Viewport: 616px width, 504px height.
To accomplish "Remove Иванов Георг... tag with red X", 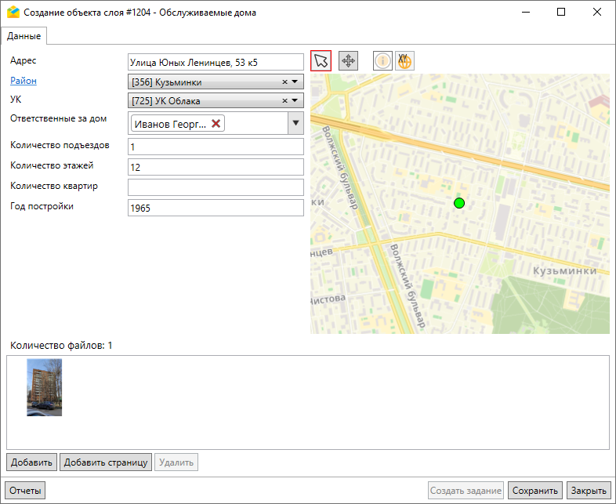I will pos(216,124).
